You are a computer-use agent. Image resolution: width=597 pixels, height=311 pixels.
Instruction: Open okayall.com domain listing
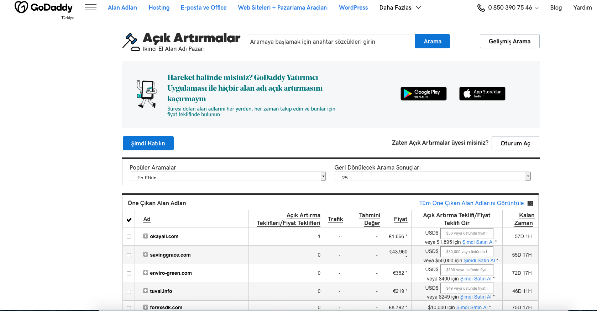pyautogui.click(x=164, y=236)
